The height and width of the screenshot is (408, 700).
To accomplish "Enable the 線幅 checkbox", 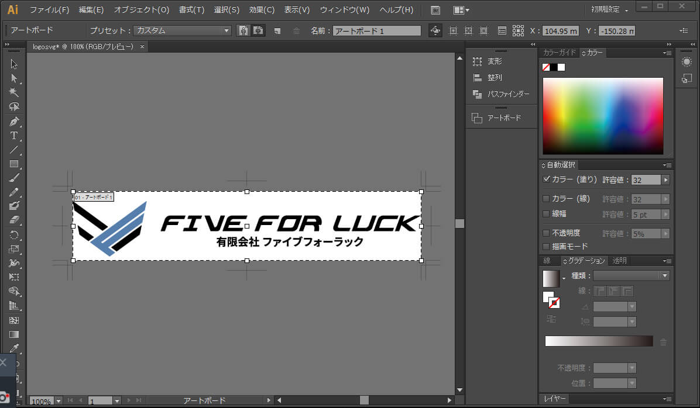I will pyautogui.click(x=546, y=213).
